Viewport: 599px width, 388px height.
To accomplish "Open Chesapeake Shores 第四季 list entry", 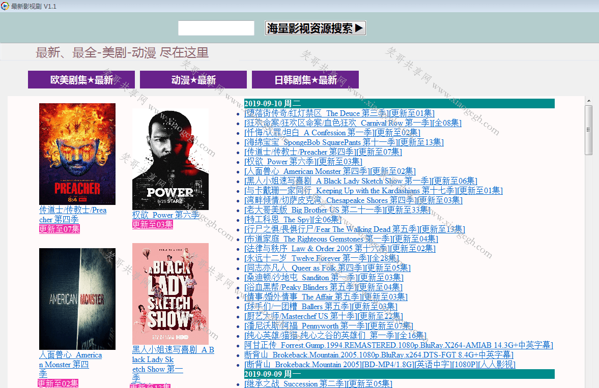I will (353, 200).
